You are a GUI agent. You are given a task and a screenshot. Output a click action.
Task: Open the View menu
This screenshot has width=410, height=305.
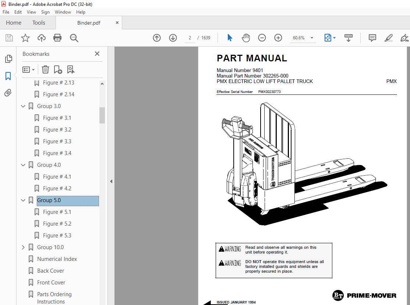[31, 12]
